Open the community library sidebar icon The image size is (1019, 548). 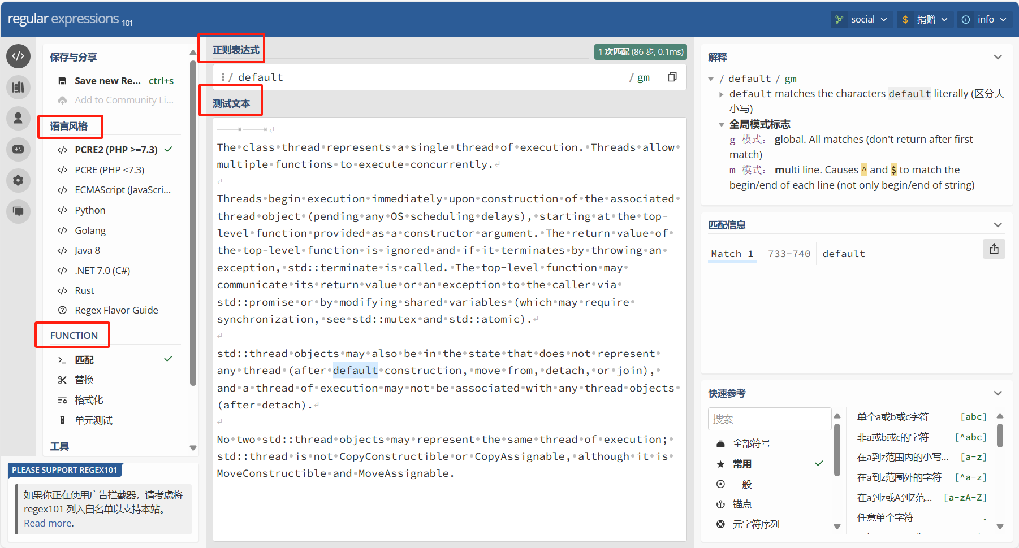point(18,87)
